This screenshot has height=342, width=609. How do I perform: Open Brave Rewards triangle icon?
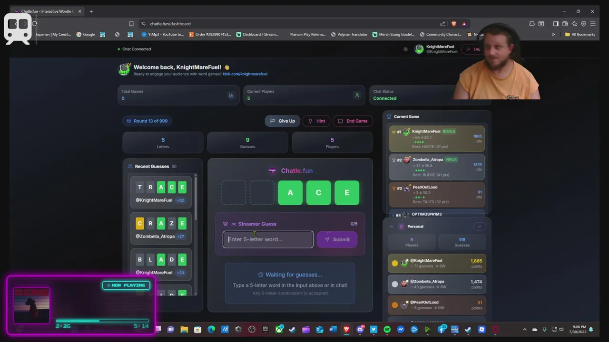point(464,24)
